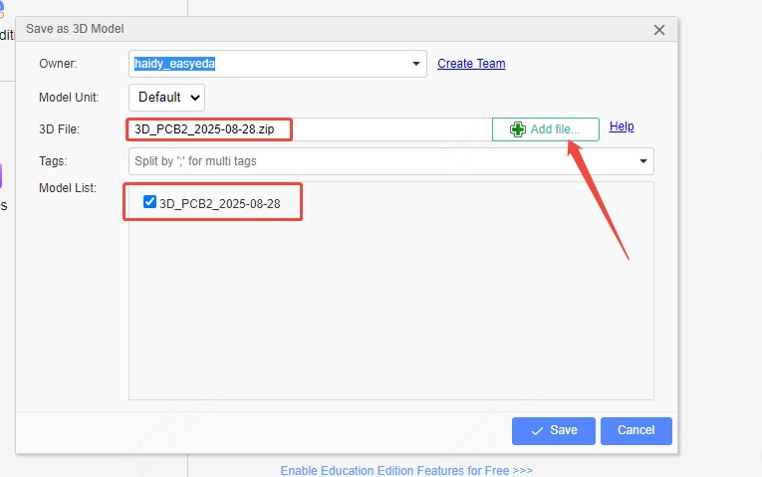Select the 3D_PCB2_2025-08-28 model list label
The width and height of the screenshot is (762, 477).
pyautogui.click(x=220, y=203)
